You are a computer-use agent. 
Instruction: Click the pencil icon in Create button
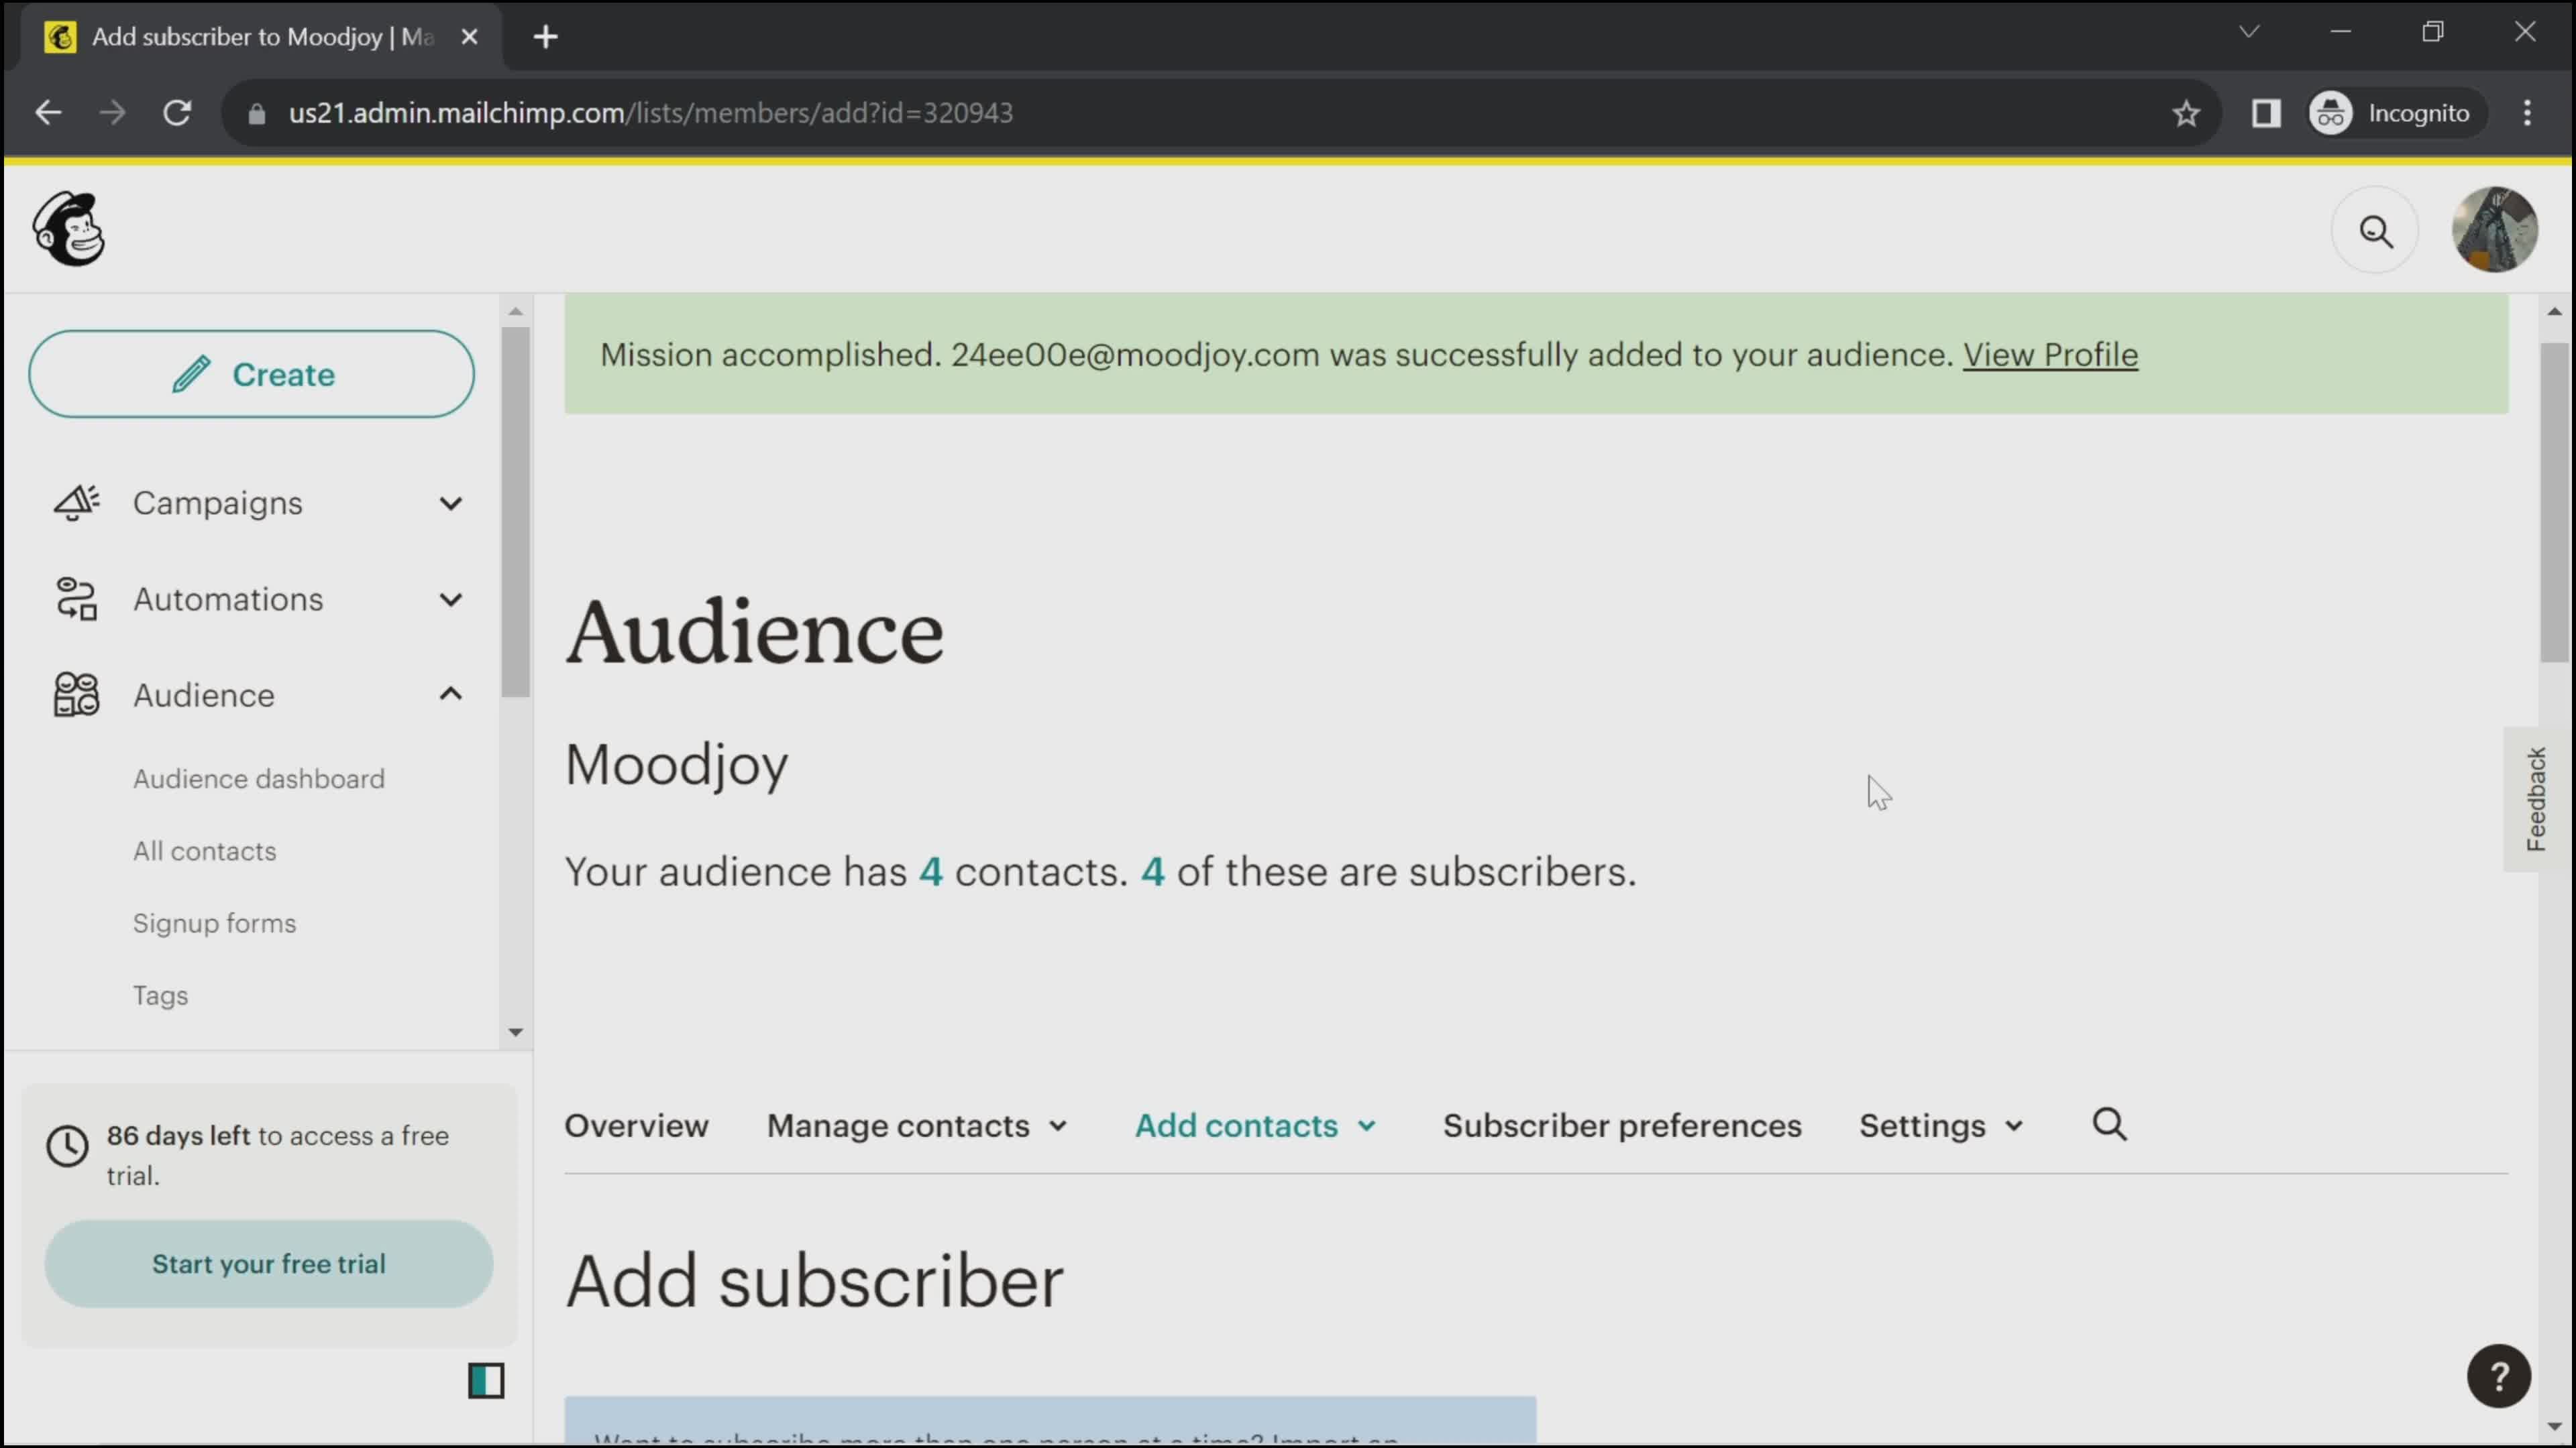click(191, 374)
